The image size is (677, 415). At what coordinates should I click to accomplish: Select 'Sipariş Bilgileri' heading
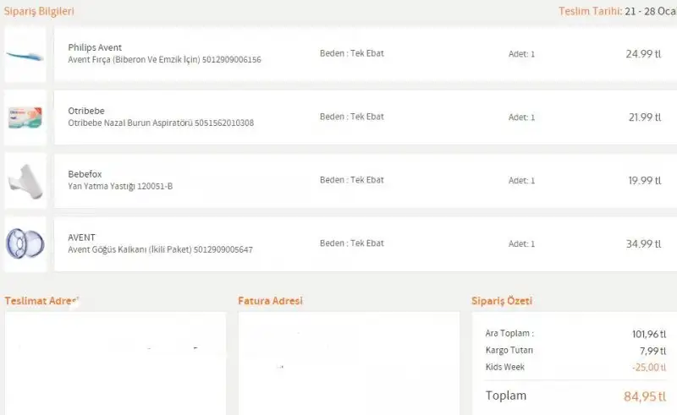[39, 11]
